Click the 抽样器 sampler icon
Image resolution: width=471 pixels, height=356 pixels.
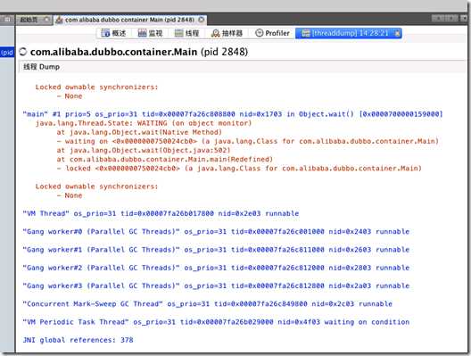[x=215, y=33]
